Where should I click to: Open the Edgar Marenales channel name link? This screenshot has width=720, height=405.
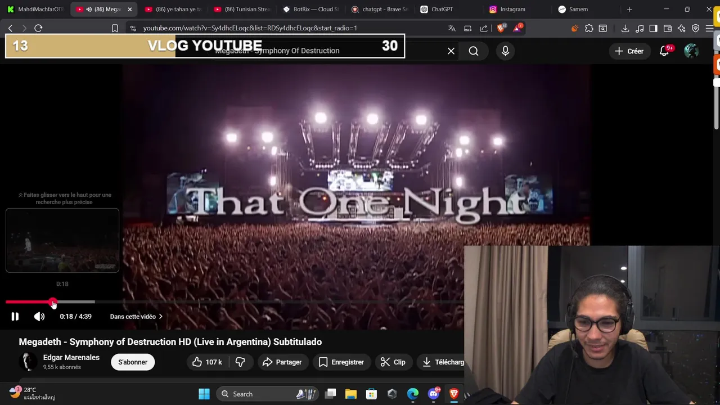click(x=71, y=357)
